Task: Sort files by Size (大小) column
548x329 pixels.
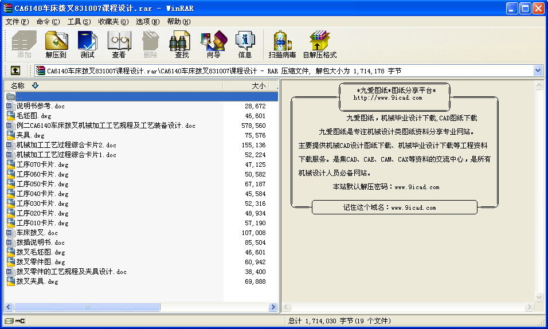Action: tap(259, 86)
